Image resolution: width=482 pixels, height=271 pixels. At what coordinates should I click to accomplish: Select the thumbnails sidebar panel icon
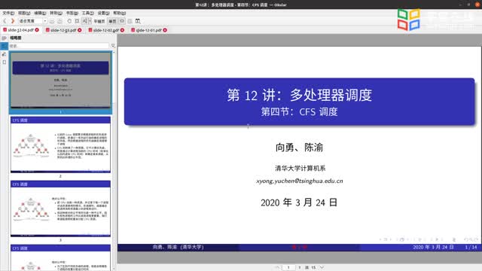click(x=4, y=46)
